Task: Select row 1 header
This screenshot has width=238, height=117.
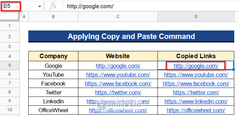Action: pyautogui.click(x=10, y=26)
